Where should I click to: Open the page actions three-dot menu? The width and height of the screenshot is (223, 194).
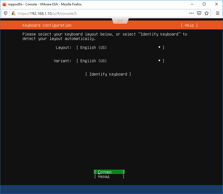pos(191,13)
